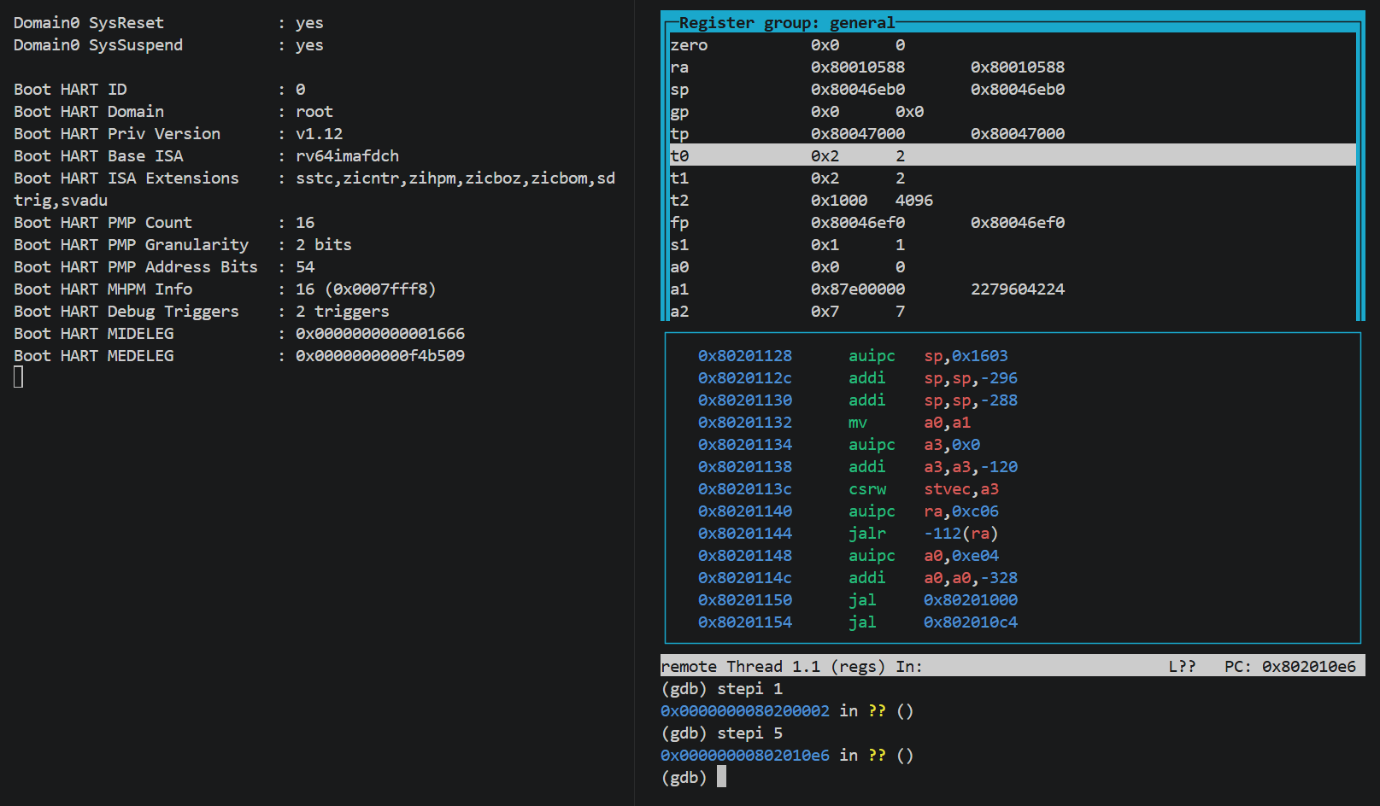Select the highlighted t0 register row
The width and height of the screenshot is (1380, 806).
(x=1013, y=155)
